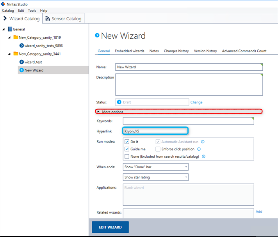Uncheck the Do it run mode

pos(127,142)
